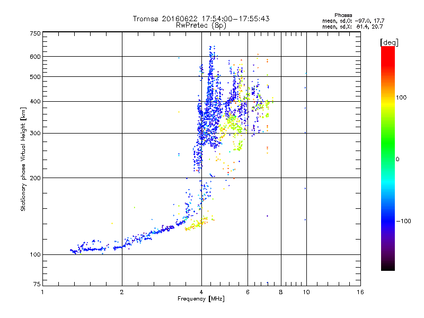
Task: Click y-axis tick label '100' on height axis
Action: 35,255
